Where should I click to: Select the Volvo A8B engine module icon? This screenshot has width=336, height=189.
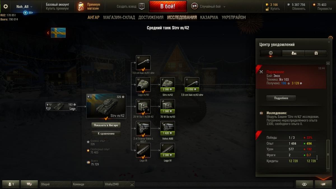(x=167, y=128)
